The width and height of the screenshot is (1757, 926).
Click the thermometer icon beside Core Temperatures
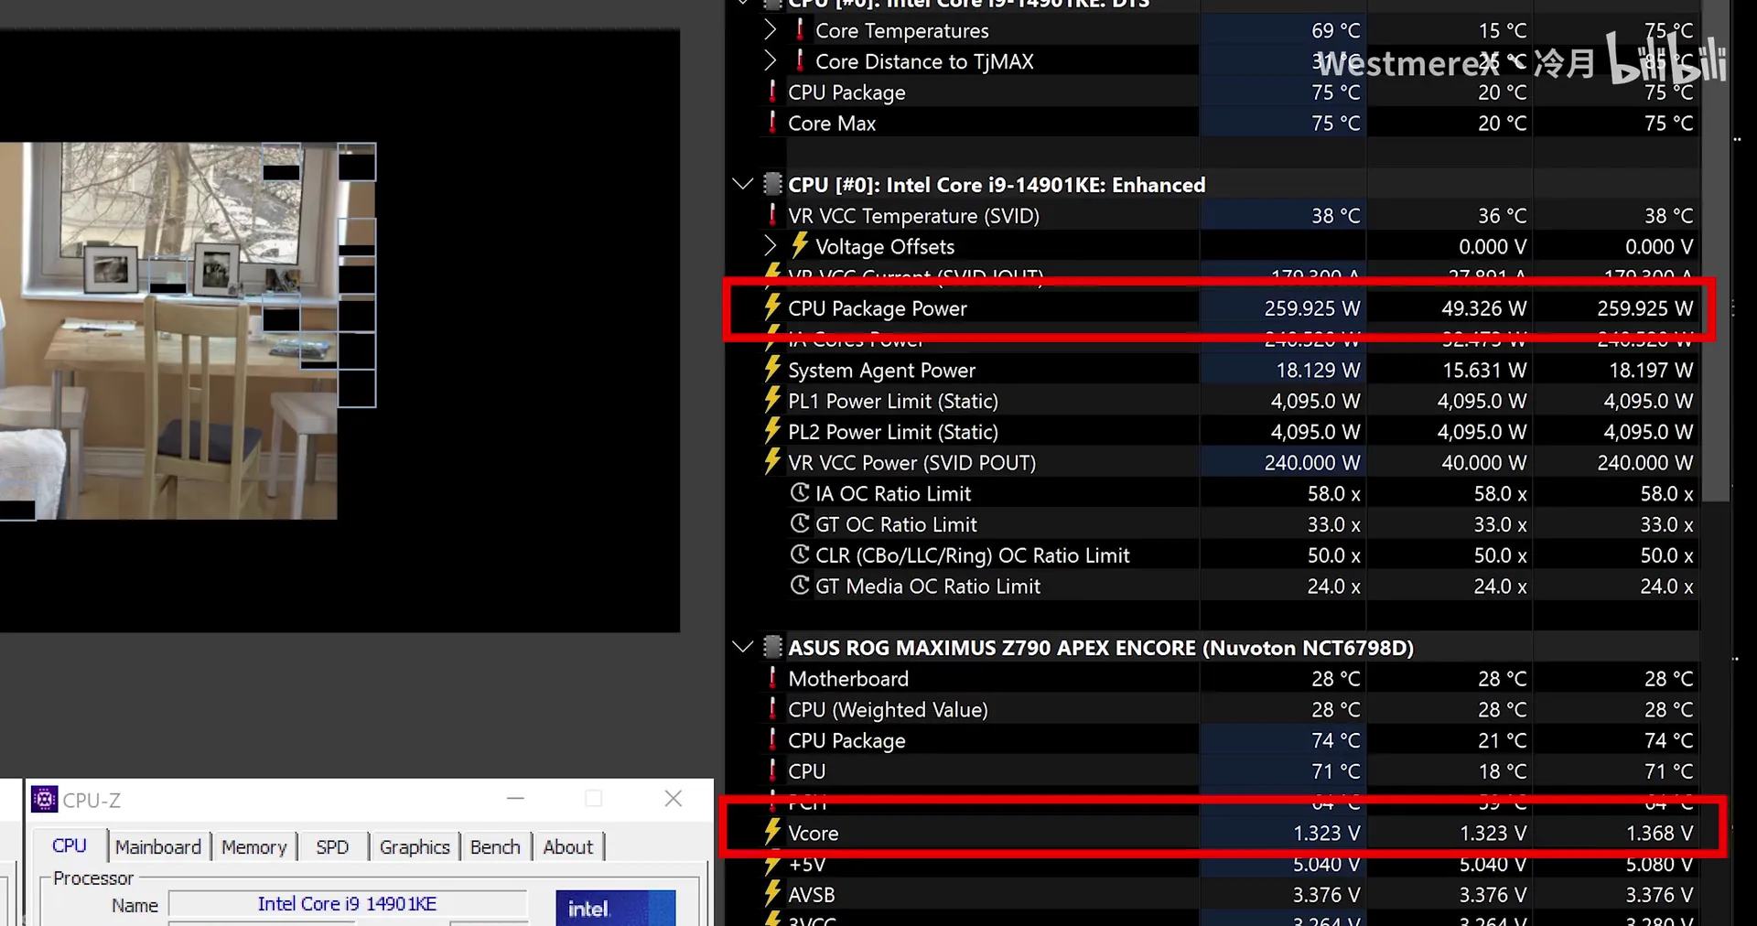click(801, 29)
